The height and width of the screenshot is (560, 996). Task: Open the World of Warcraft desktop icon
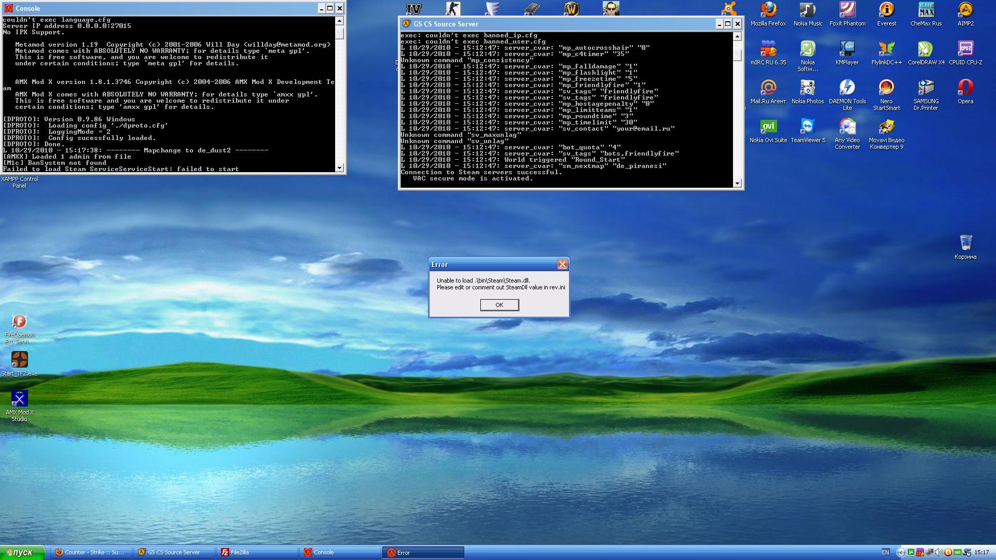point(571,8)
